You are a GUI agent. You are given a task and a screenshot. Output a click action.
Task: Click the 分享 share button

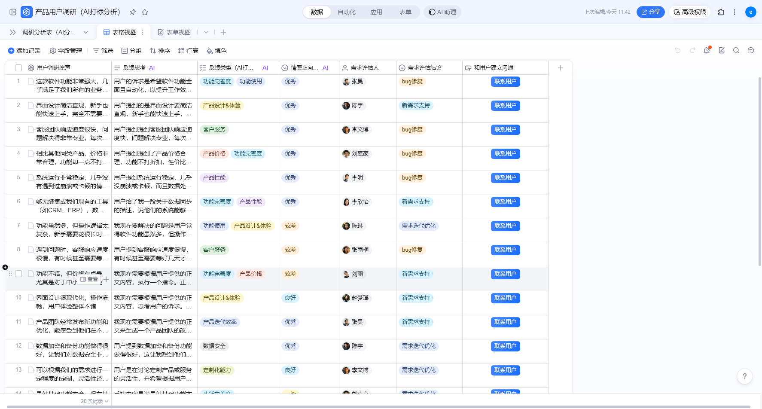point(650,12)
